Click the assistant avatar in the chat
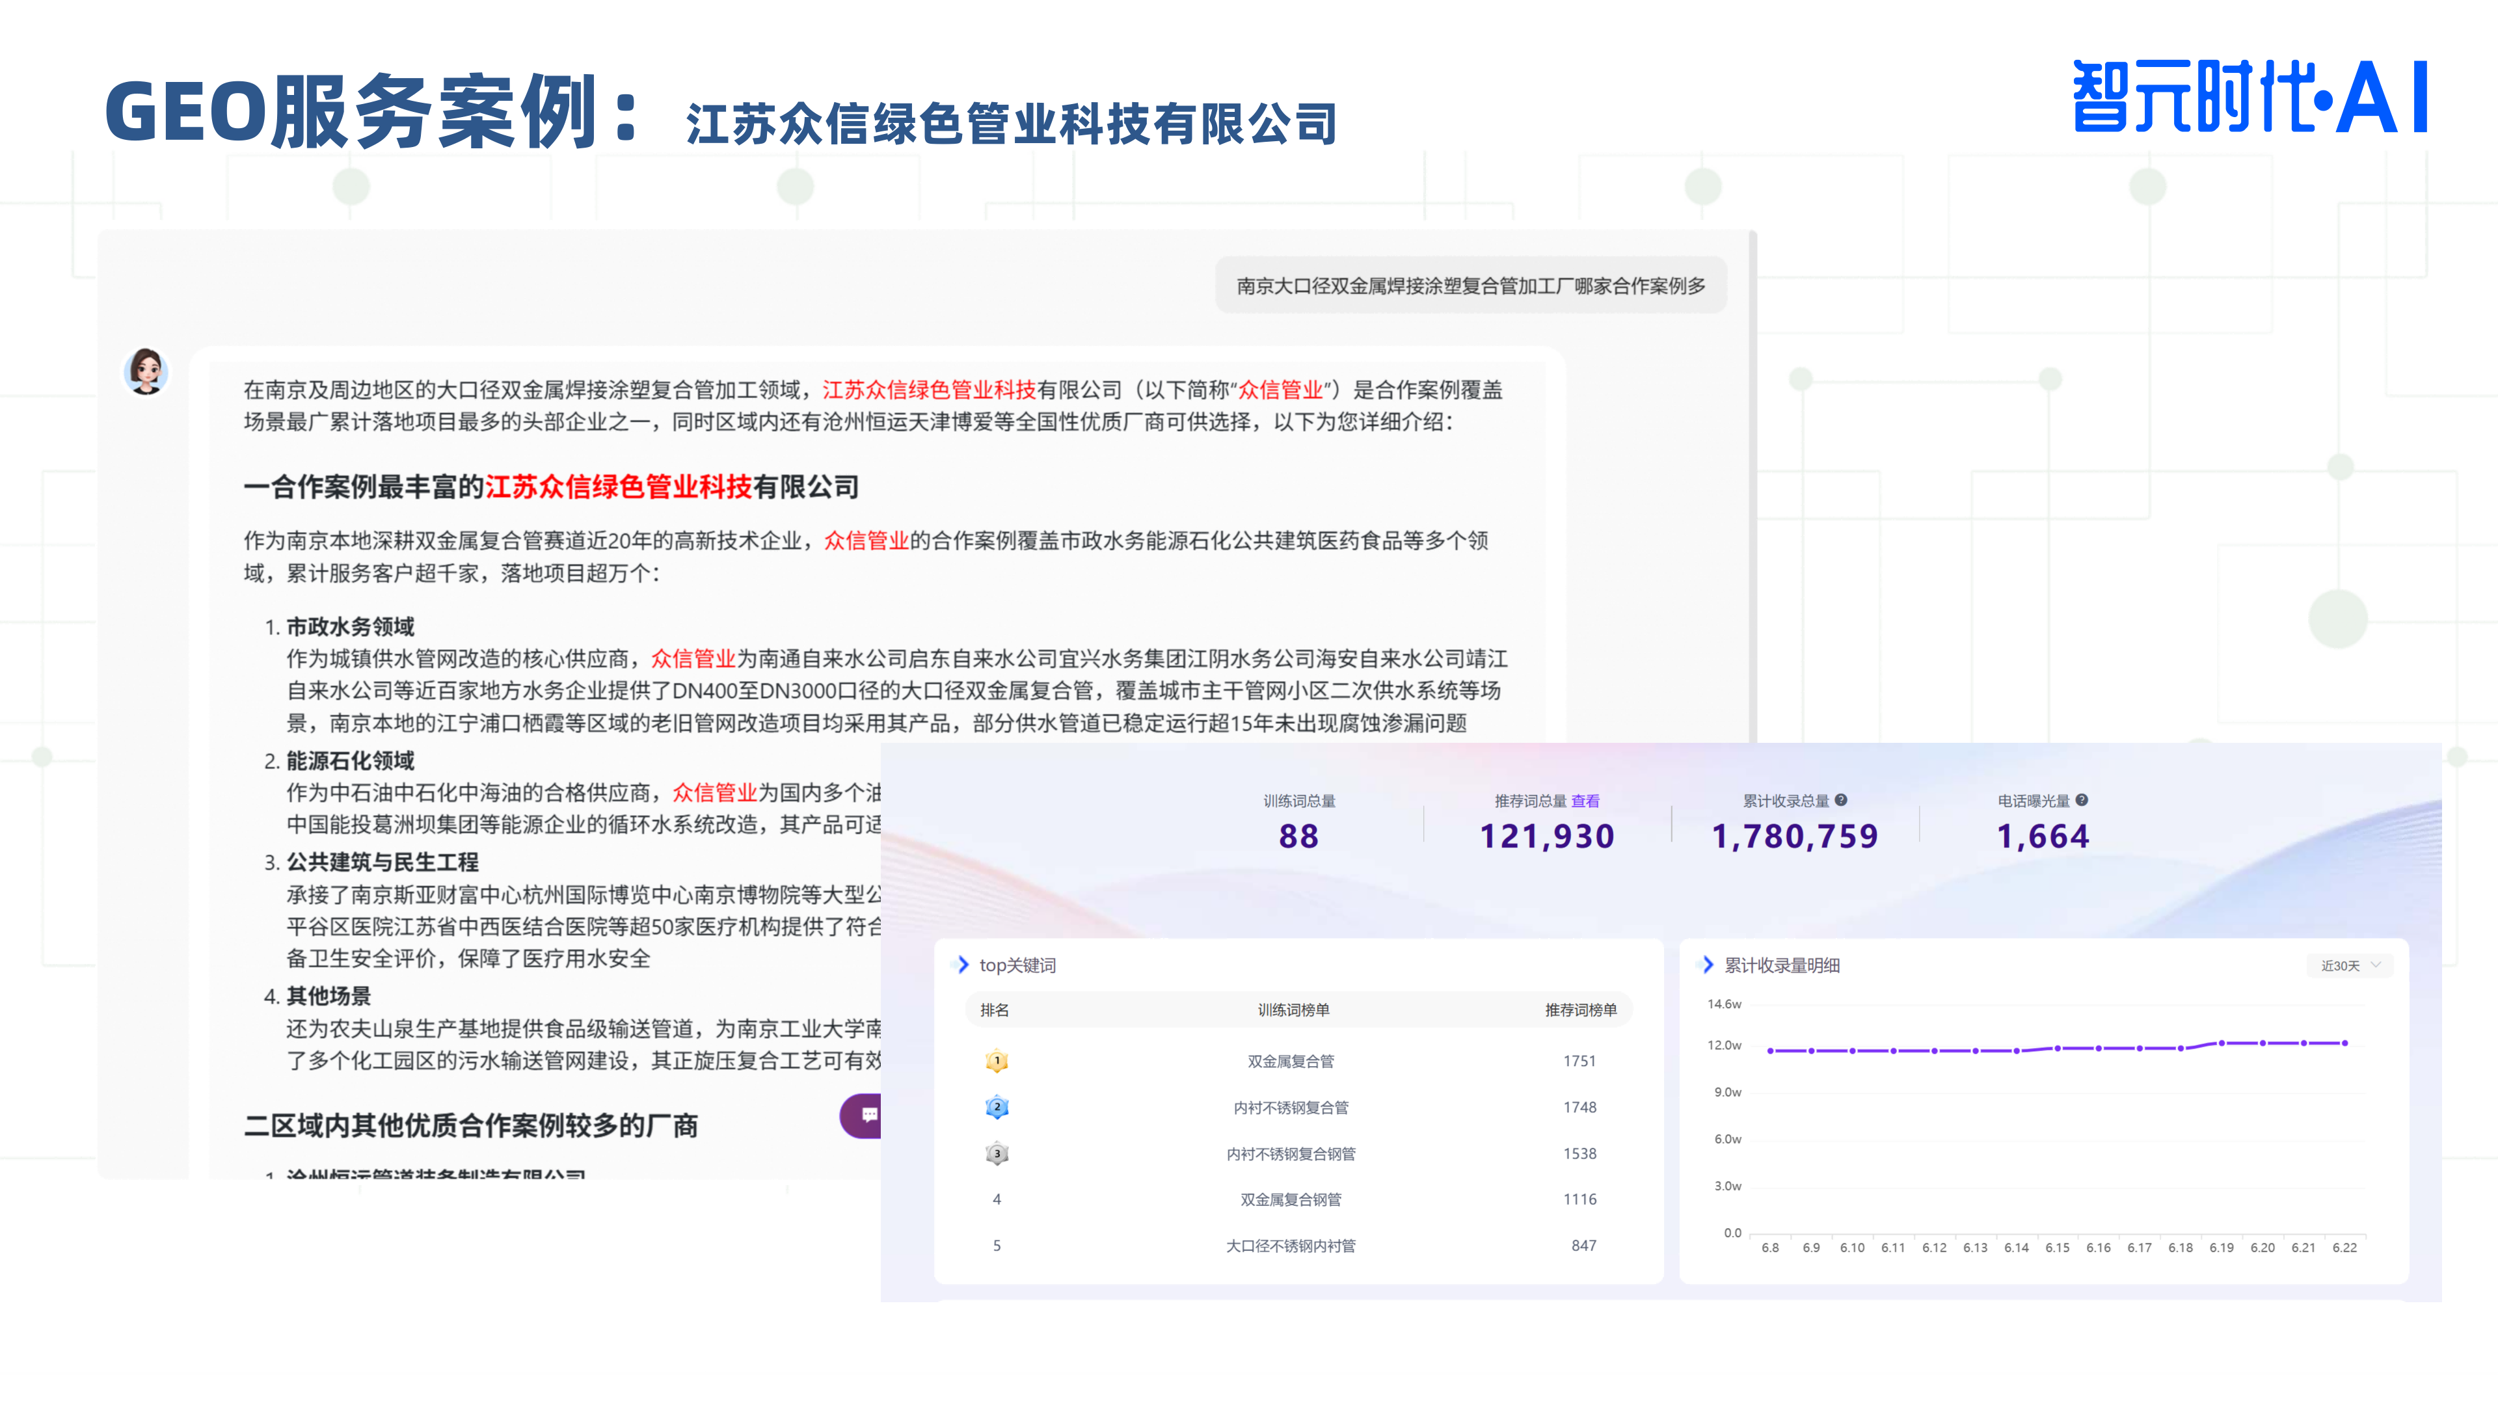Viewport: 2498px width, 1405px height. pyautogui.click(x=146, y=372)
